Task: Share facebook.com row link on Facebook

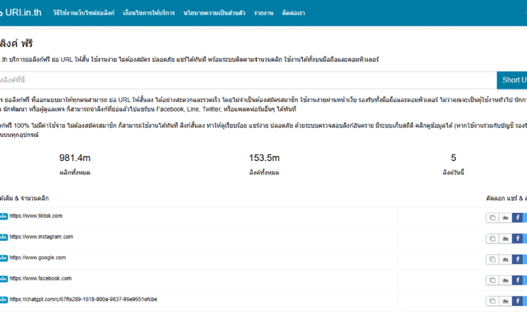Action: coord(518,280)
